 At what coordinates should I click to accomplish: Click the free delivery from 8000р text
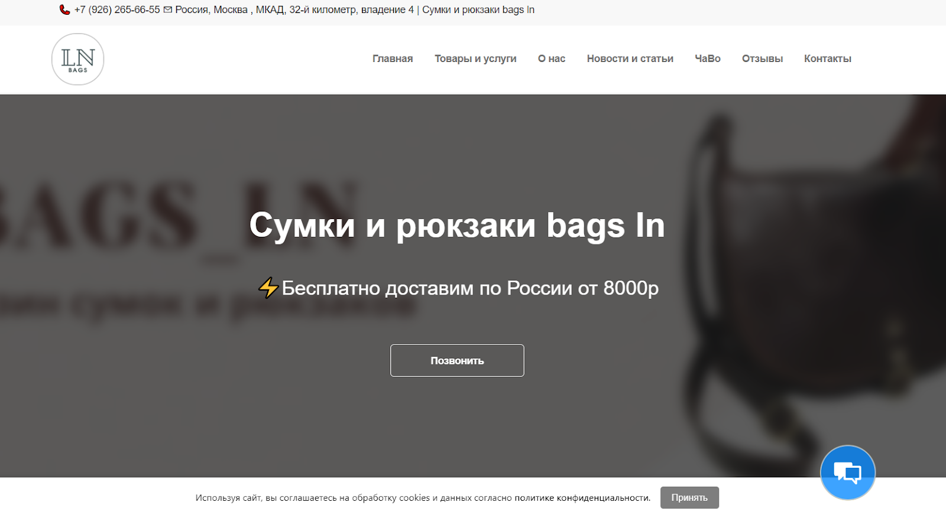[470, 288]
